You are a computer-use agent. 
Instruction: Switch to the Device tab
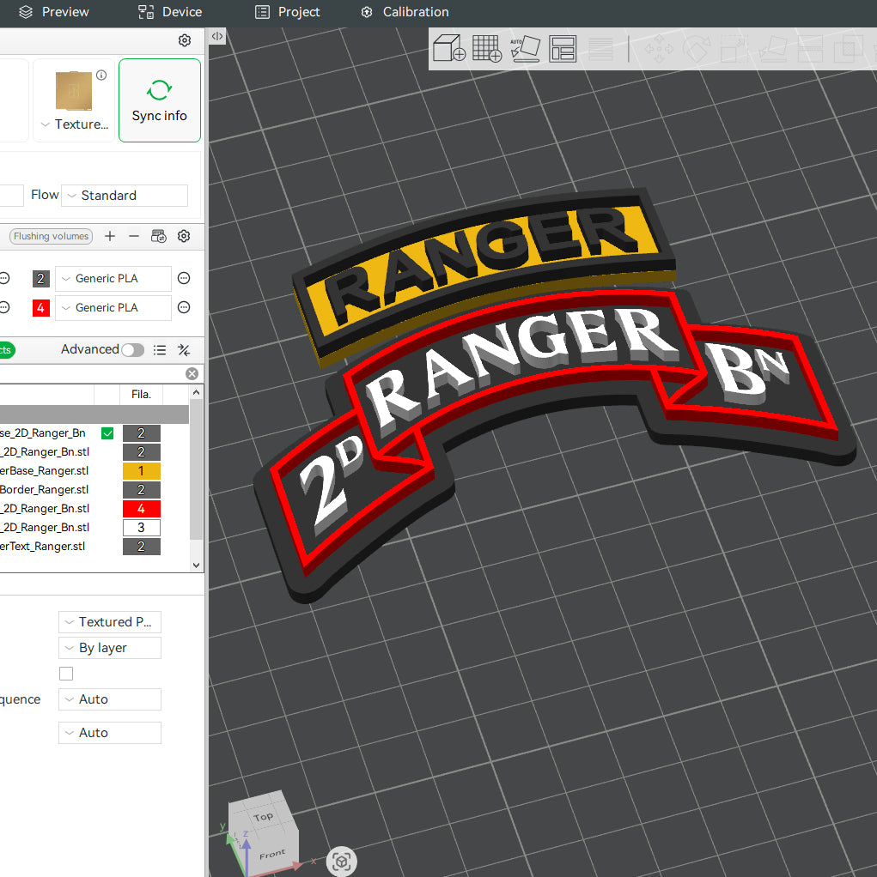pos(169,12)
